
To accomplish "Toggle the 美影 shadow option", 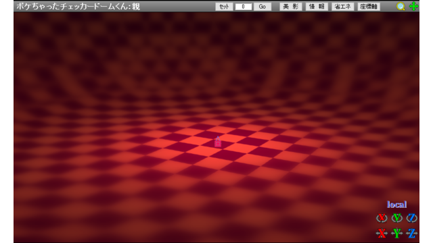I will tap(291, 7).
